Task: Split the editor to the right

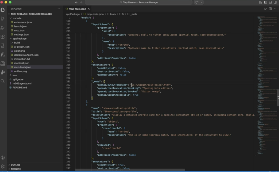Action: (270, 9)
